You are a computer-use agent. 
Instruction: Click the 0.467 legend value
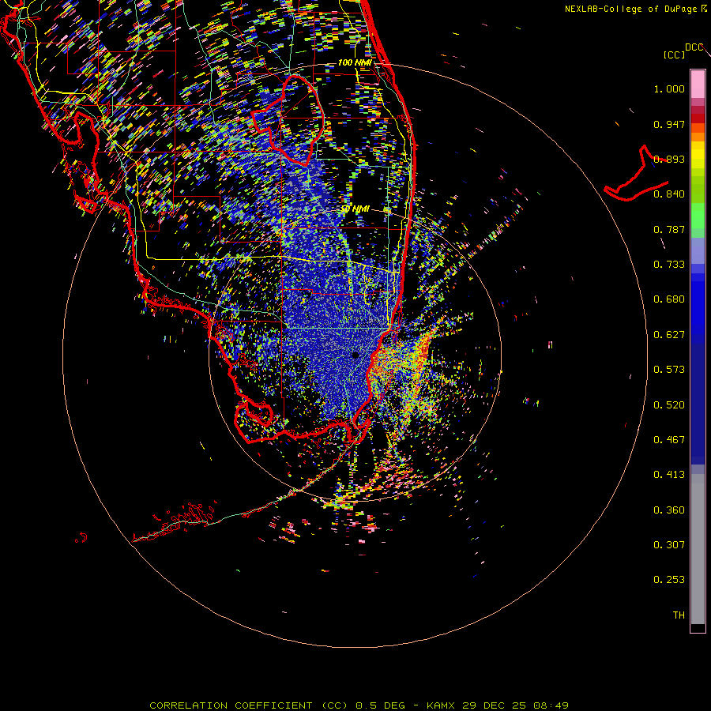coord(669,440)
